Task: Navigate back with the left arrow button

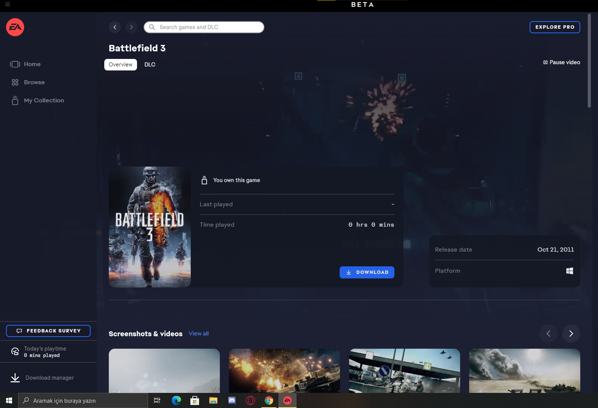Action: coord(115,27)
